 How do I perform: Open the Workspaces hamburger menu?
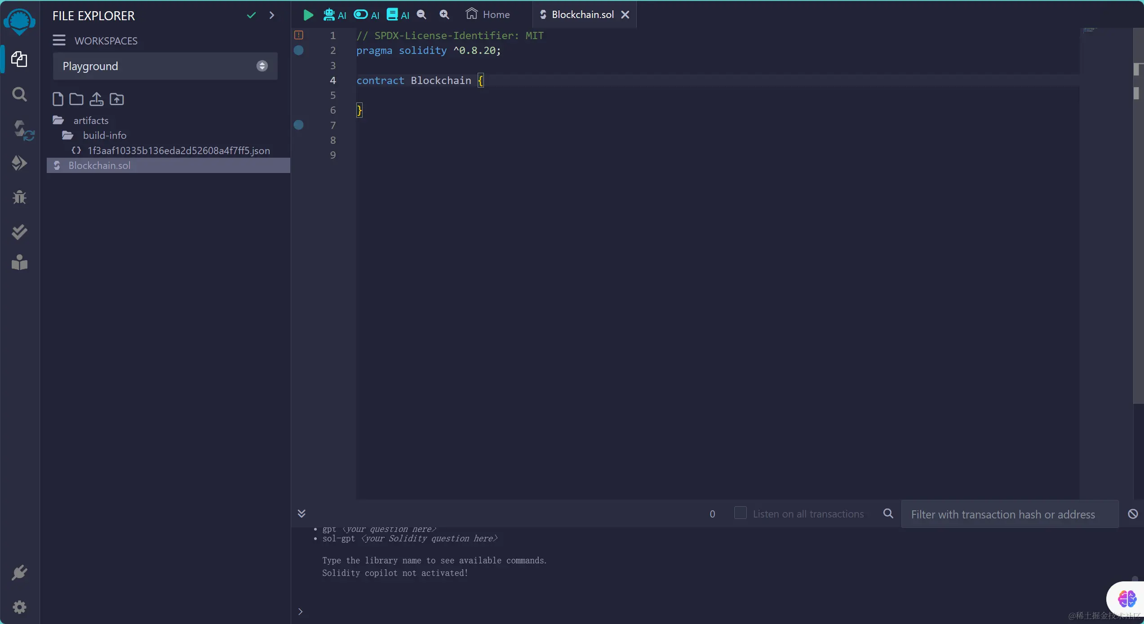[59, 40]
